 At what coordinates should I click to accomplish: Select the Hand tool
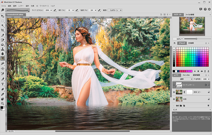click(x=2, y=99)
